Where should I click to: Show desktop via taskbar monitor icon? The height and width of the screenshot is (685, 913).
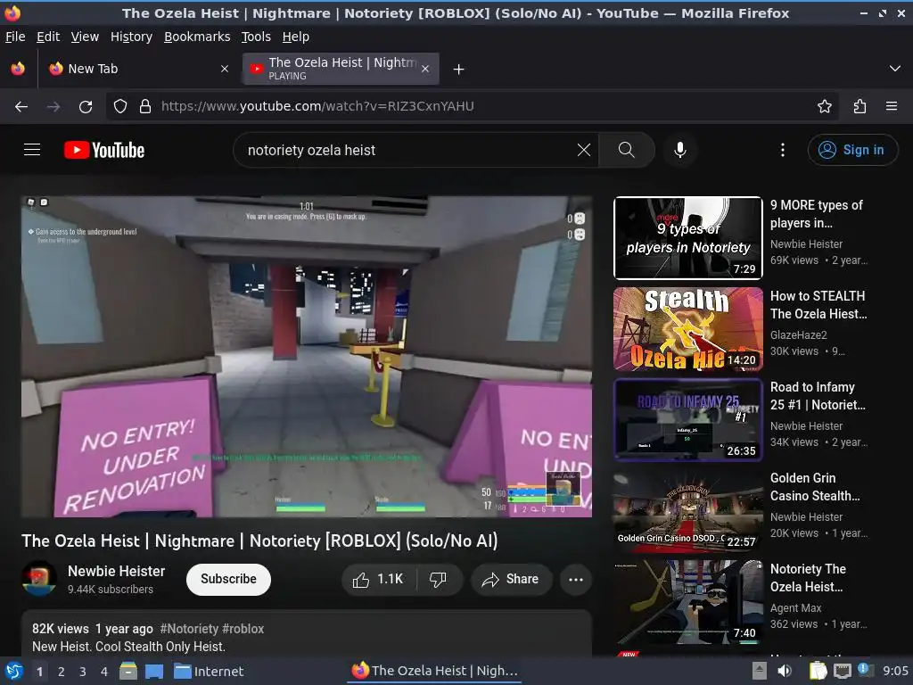pos(154,672)
